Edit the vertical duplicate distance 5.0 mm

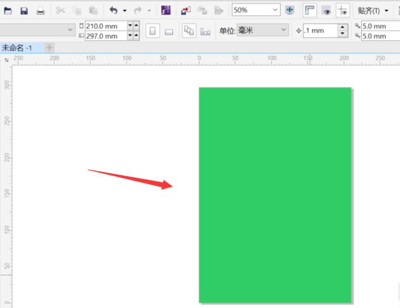[380, 36]
